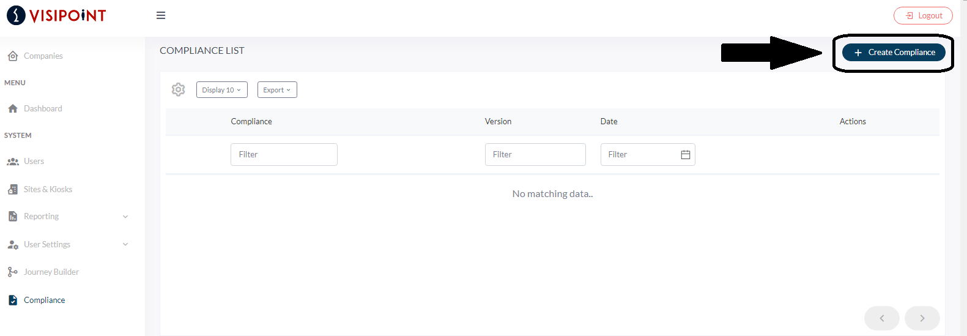
Task: Select the Journey Builder branch icon
Action: coord(13,272)
